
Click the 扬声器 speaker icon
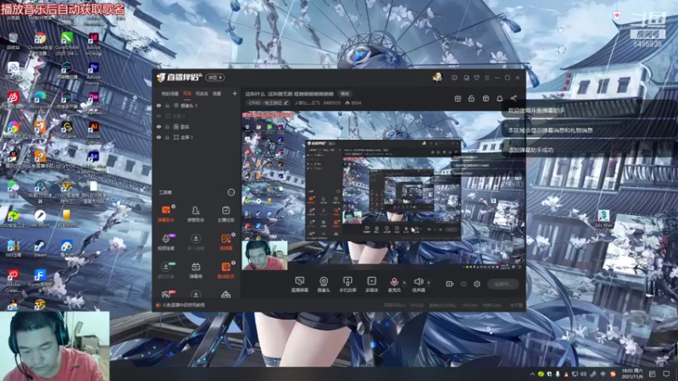coord(419,282)
